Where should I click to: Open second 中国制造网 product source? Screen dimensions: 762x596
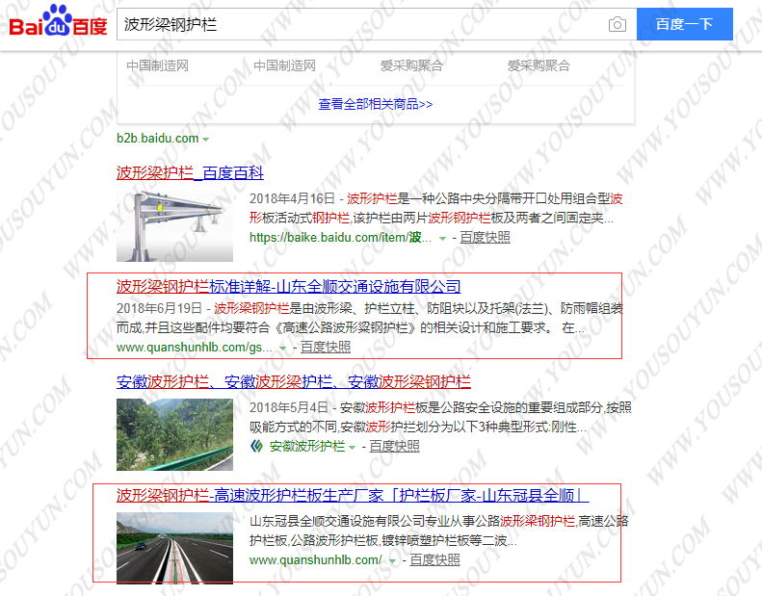click(285, 65)
